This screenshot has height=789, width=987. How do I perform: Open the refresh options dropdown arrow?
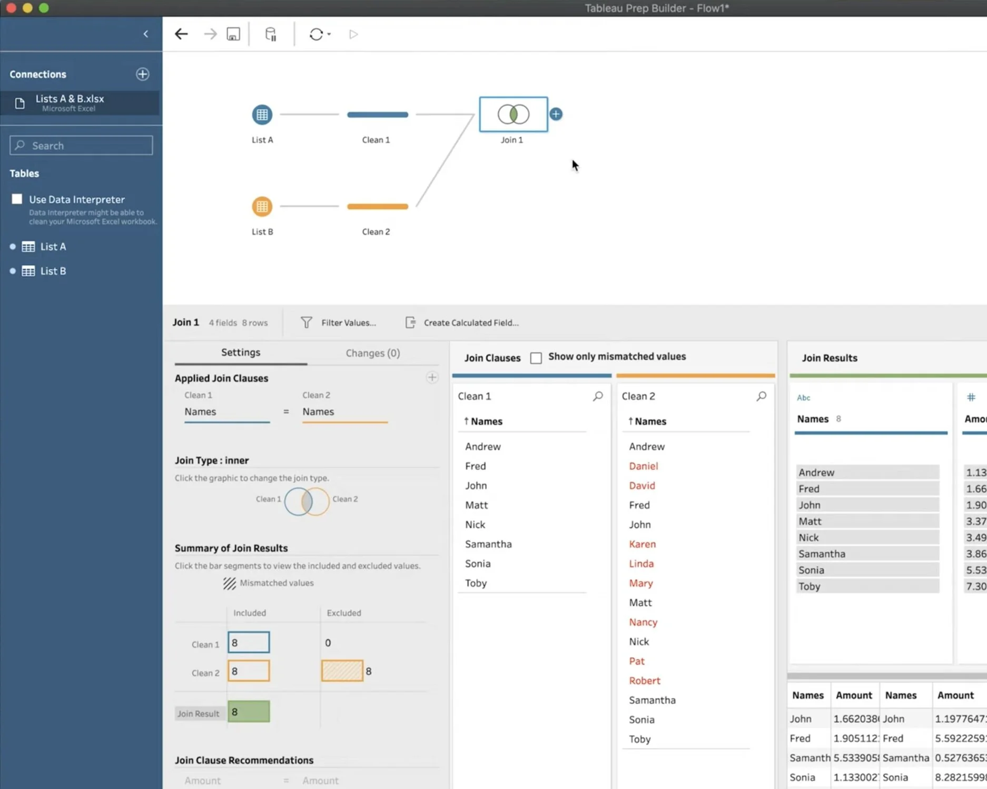click(x=329, y=34)
